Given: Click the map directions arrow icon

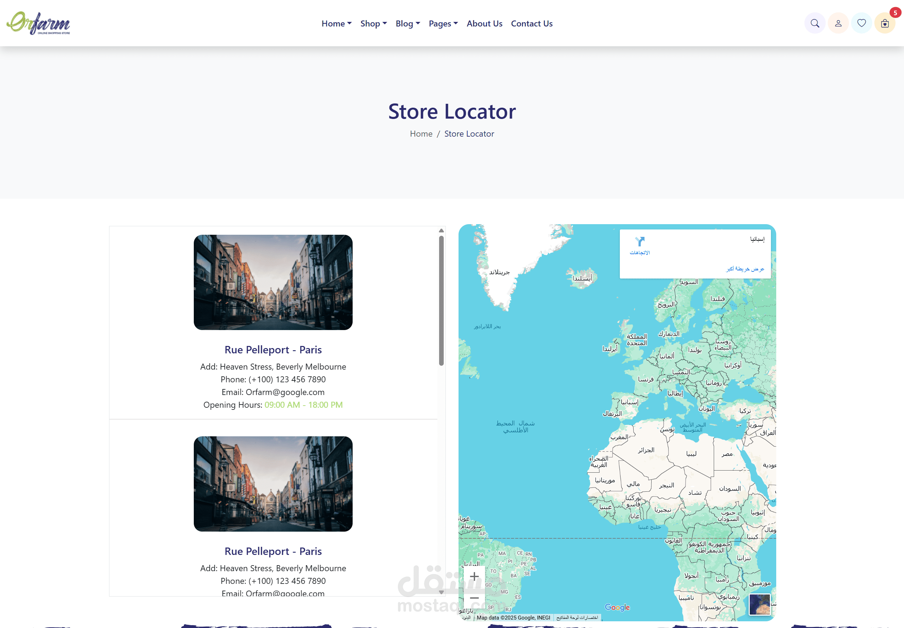Looking at the screenshot, I should coord(640,241).
